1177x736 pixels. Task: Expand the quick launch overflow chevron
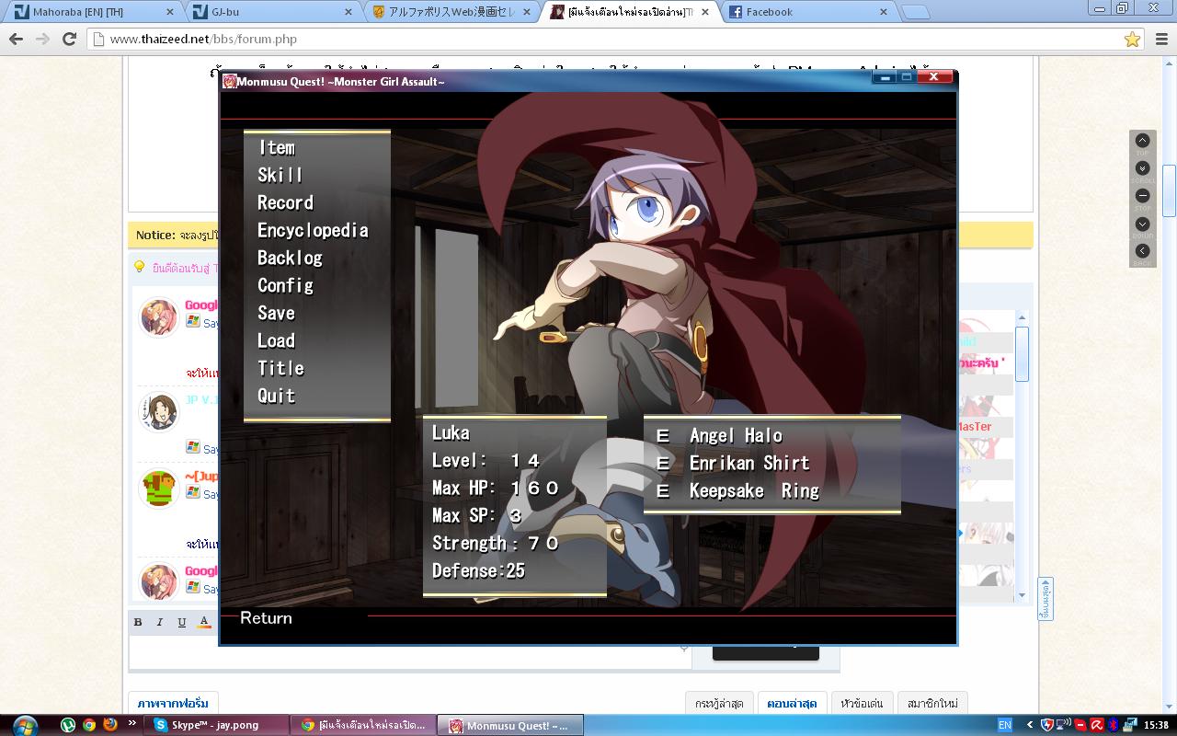pos(133,724)
